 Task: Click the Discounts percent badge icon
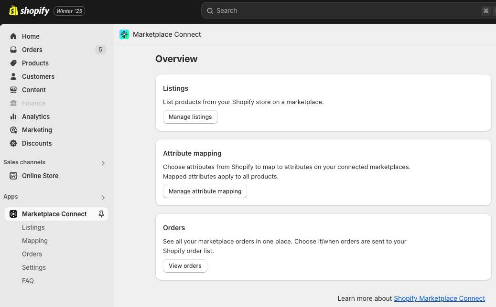tap(13, 143)
